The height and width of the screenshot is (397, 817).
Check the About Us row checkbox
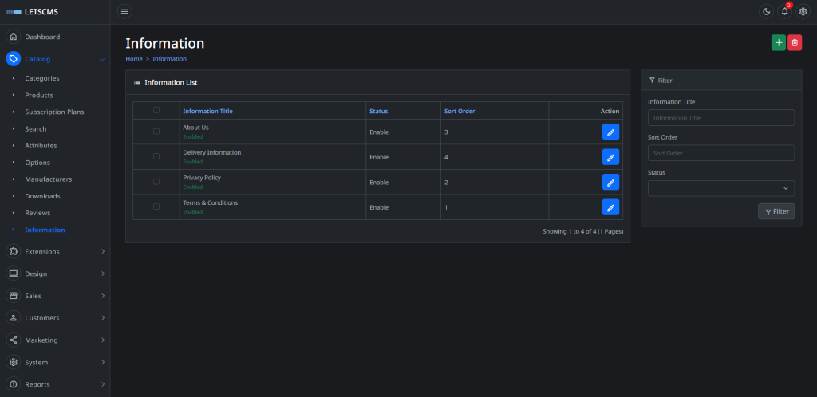click(x=156, y=132)
